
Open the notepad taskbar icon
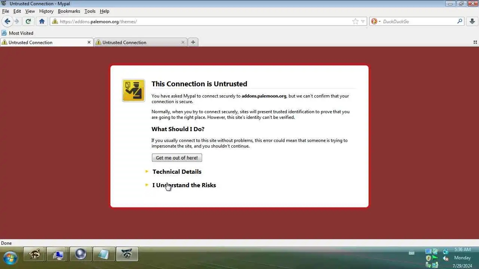[104, 254]
